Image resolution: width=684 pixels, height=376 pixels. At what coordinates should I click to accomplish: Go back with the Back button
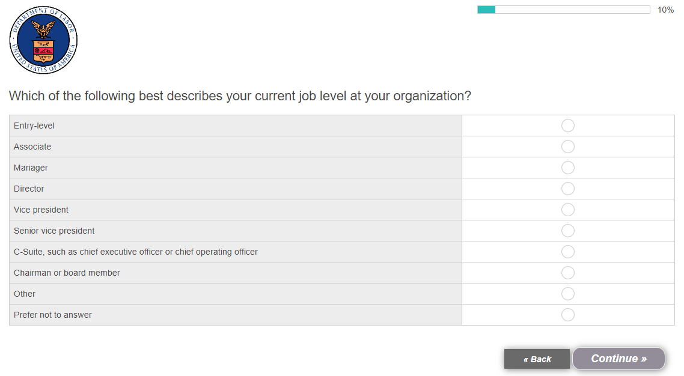click(537, 359)
